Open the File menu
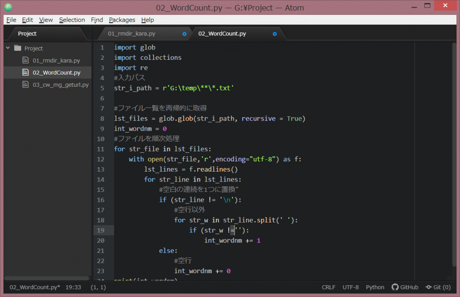Screen dimensions: 460x297 11,20
